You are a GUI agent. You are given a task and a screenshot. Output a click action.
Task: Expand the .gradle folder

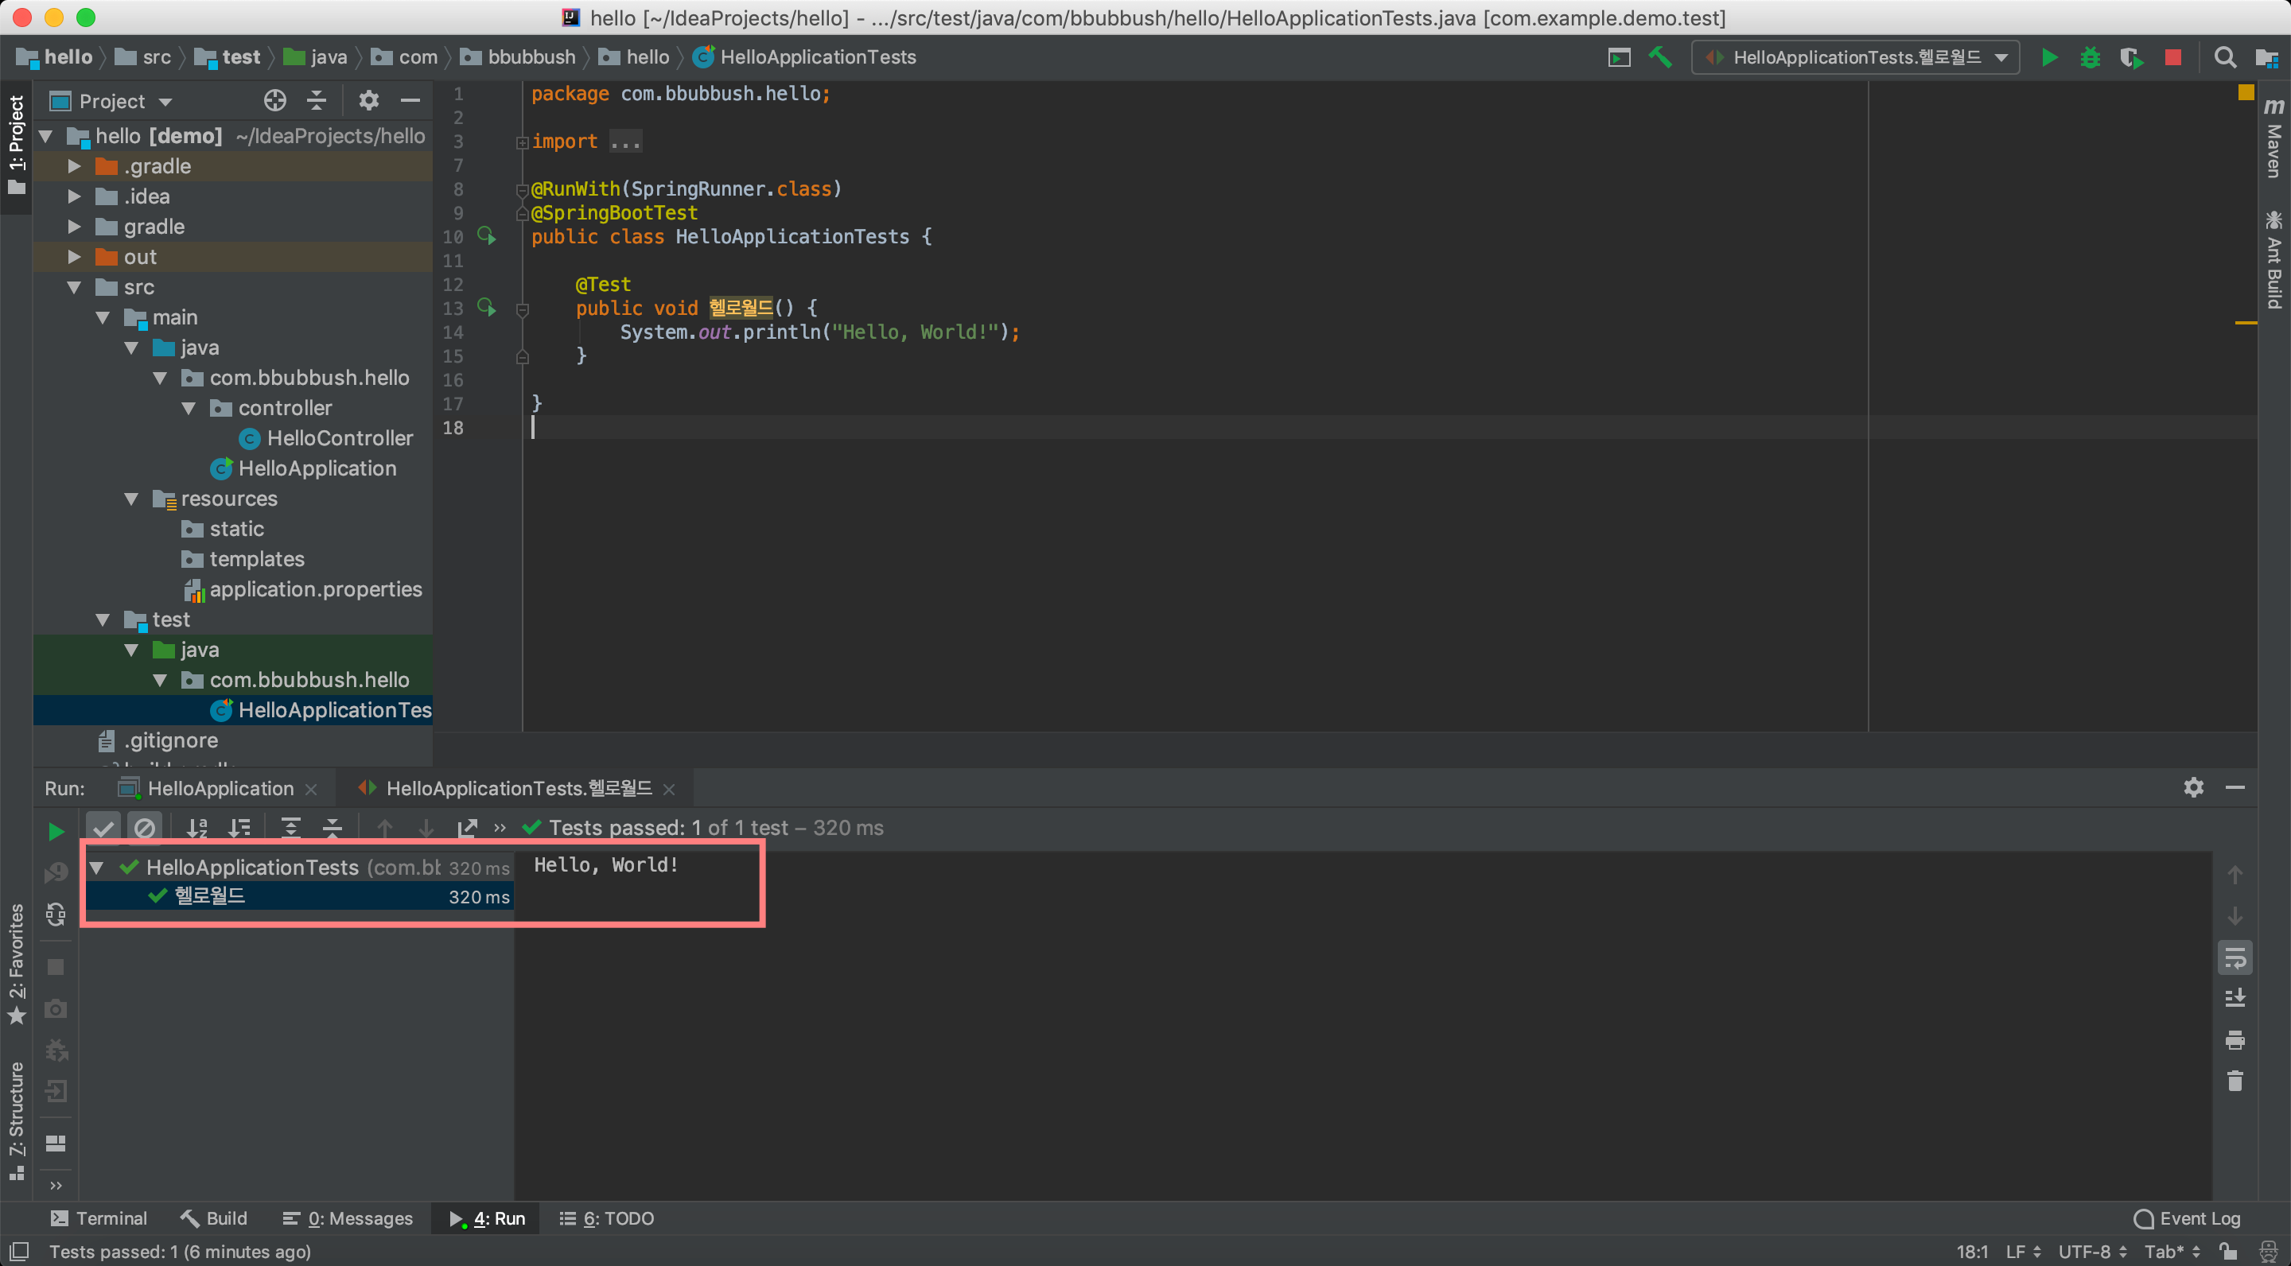pos(75,166)
